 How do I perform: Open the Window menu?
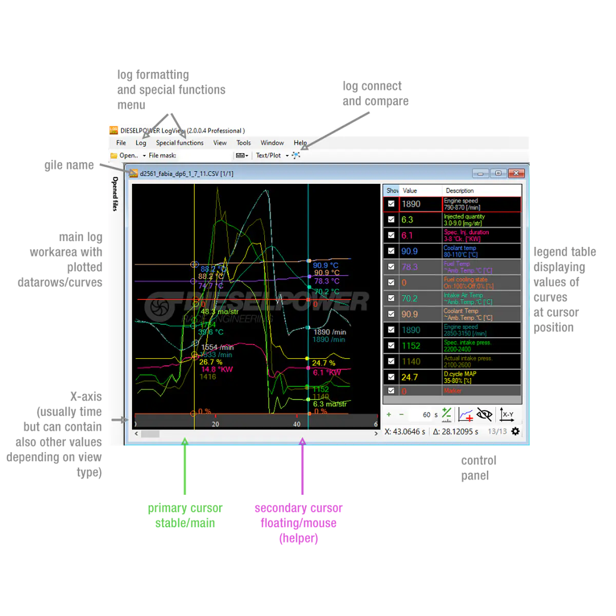click(272, 143)
